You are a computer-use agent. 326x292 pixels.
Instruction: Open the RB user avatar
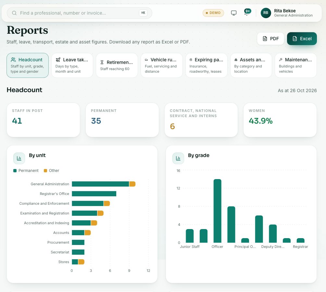coord(266,13)
